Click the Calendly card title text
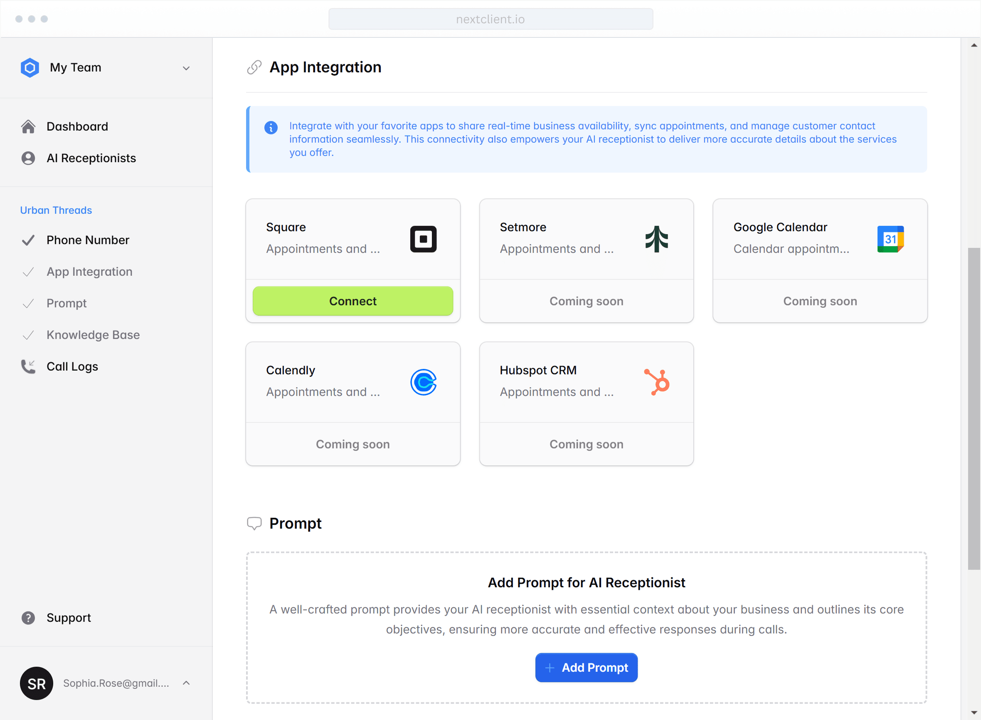 click(291, 371)
